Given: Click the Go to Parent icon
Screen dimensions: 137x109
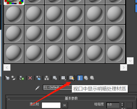Looking at the screenshot, I should (86, 78).
